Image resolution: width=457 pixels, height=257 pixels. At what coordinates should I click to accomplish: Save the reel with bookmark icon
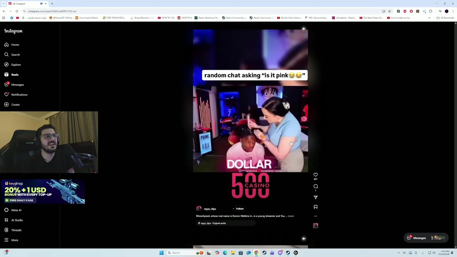tap(315, 207)
